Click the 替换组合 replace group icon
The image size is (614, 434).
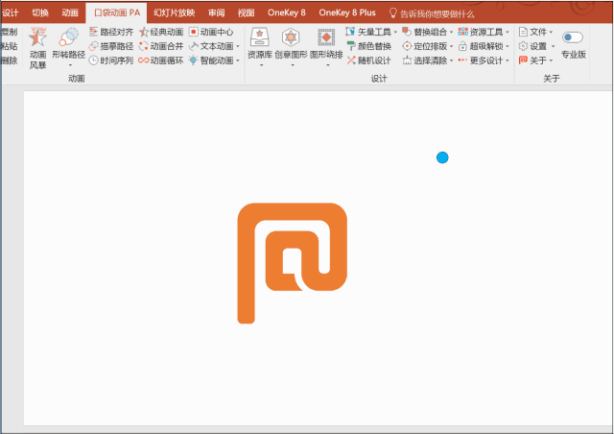(407, 32)
